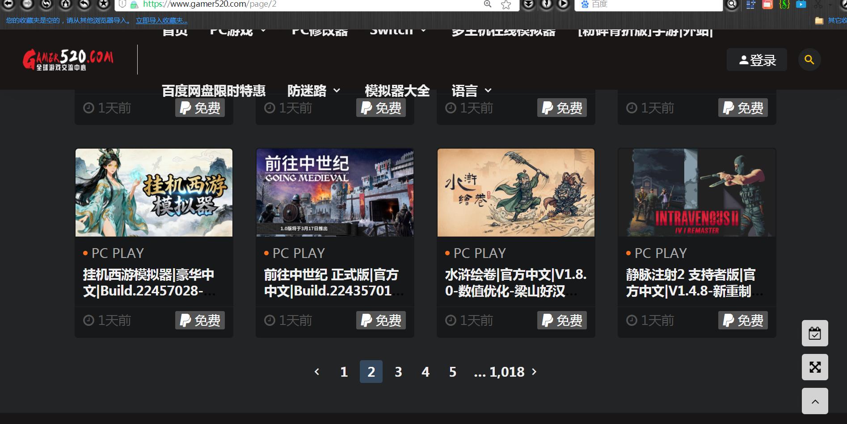This screenshot has width=847, height=424.
Task: Expand the 防迷路 dropdown menu
Action: [314, 91]
